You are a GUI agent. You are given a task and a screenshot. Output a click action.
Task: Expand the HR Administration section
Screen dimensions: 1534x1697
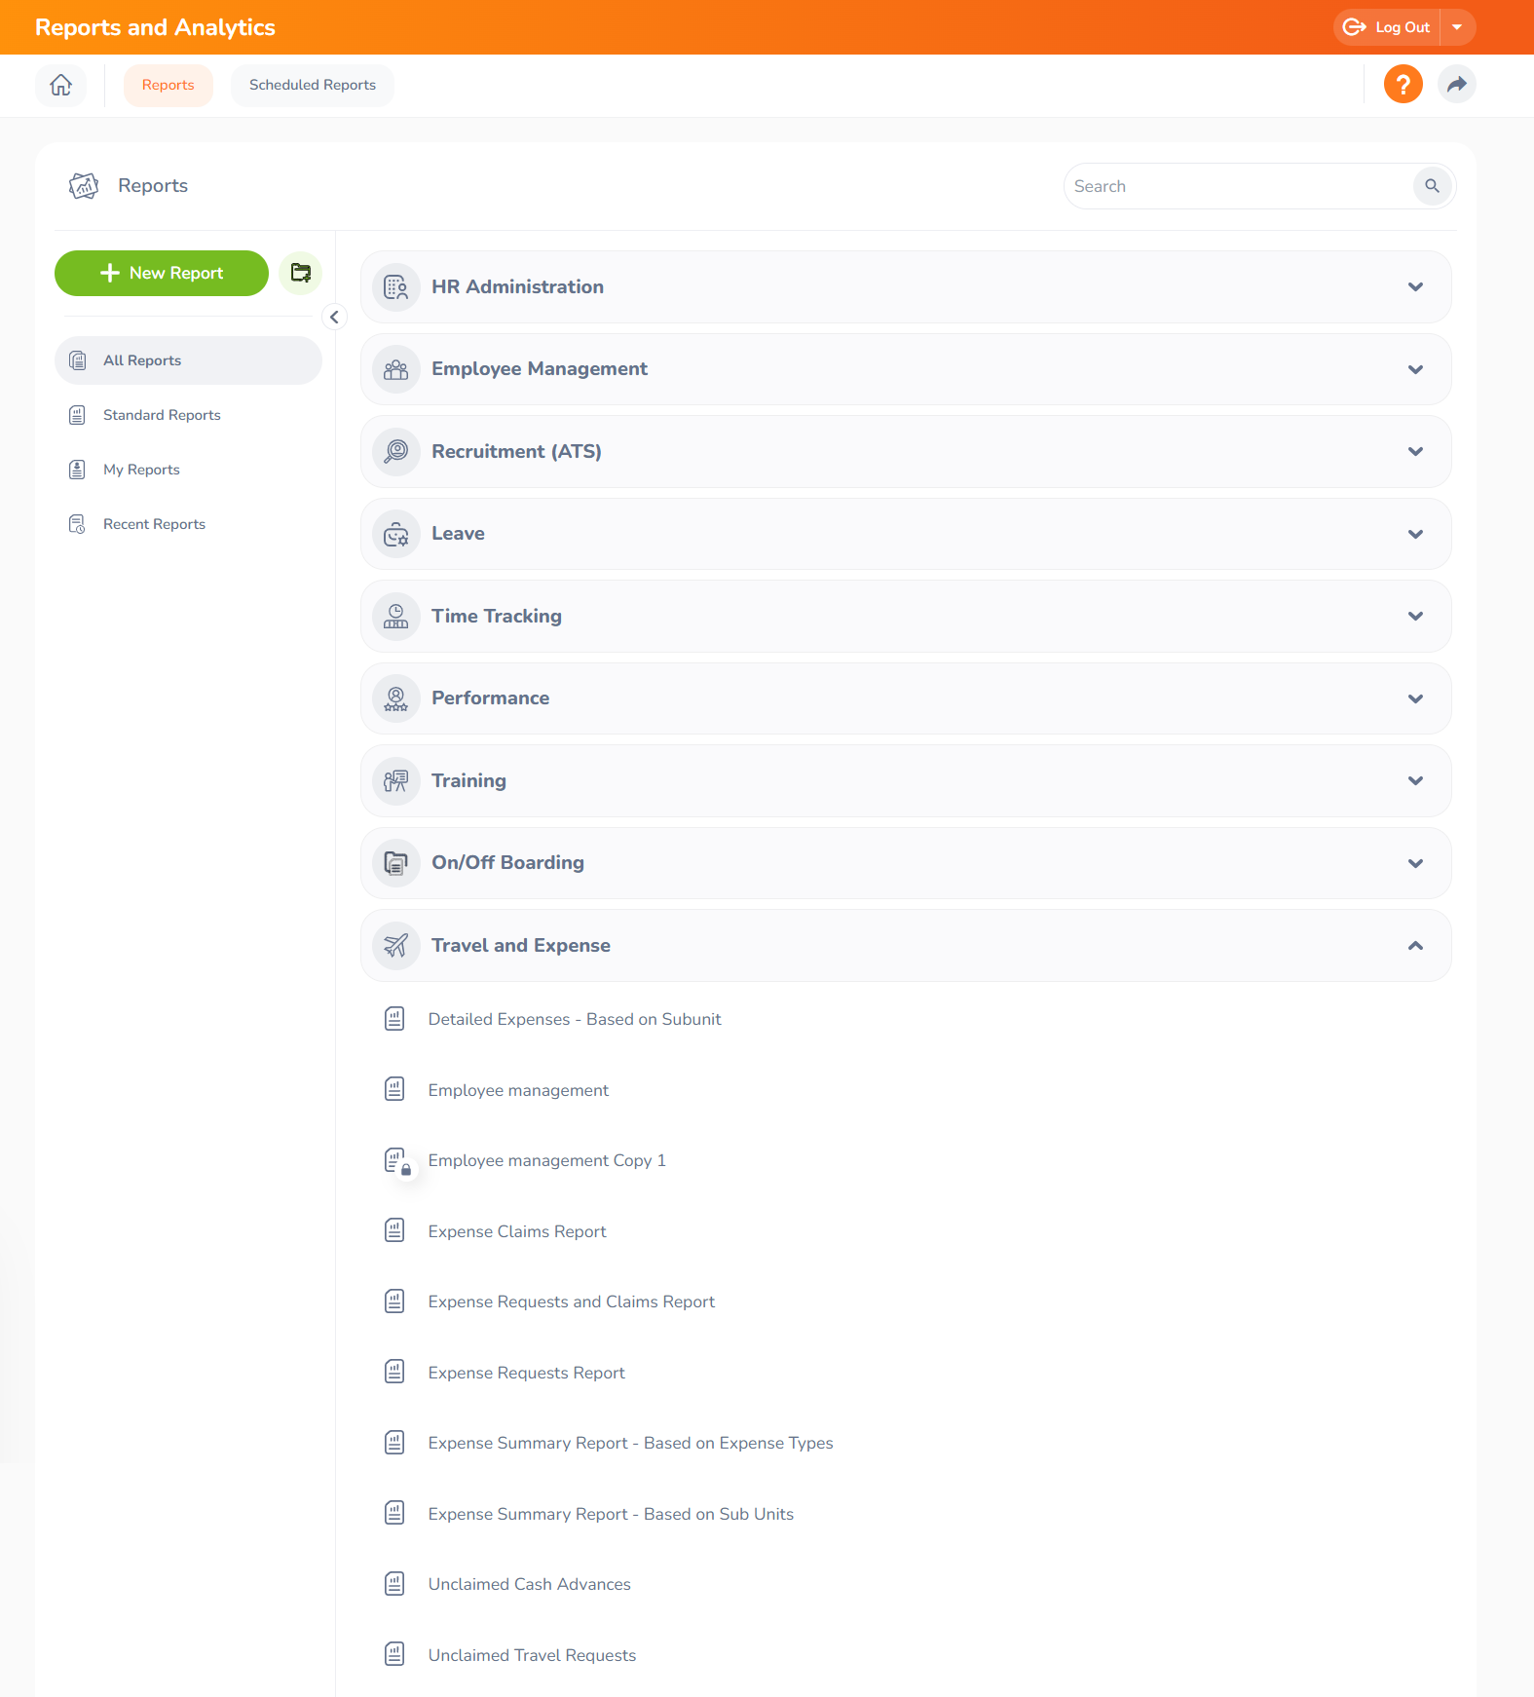tap(906, 286)
